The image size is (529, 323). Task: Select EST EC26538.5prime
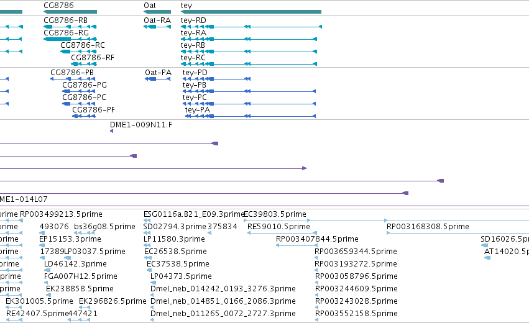click(175, 252)
